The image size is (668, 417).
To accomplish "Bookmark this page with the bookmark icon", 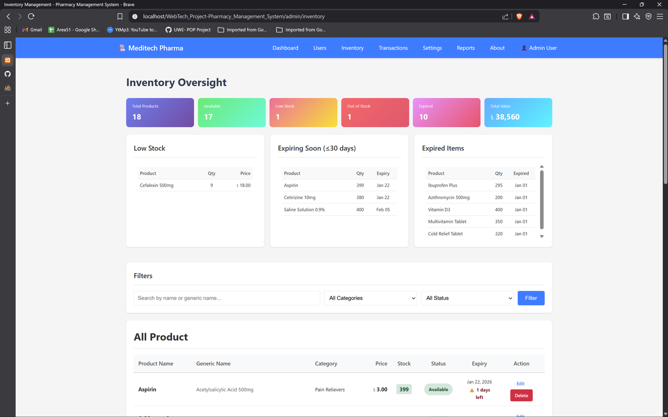I will click(x=120, y=17).
